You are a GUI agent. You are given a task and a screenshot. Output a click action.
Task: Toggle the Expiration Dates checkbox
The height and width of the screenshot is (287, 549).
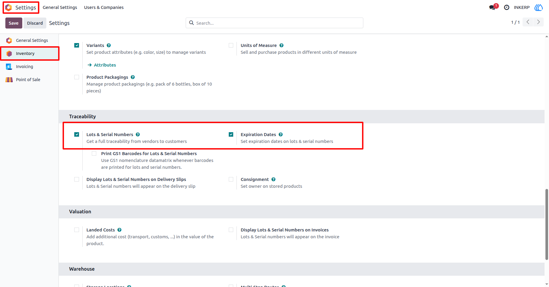[x=231, y=135]
